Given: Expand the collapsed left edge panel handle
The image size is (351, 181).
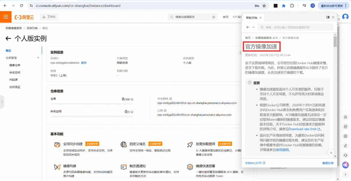Looking at the screenshot, I should pos(2,102).
